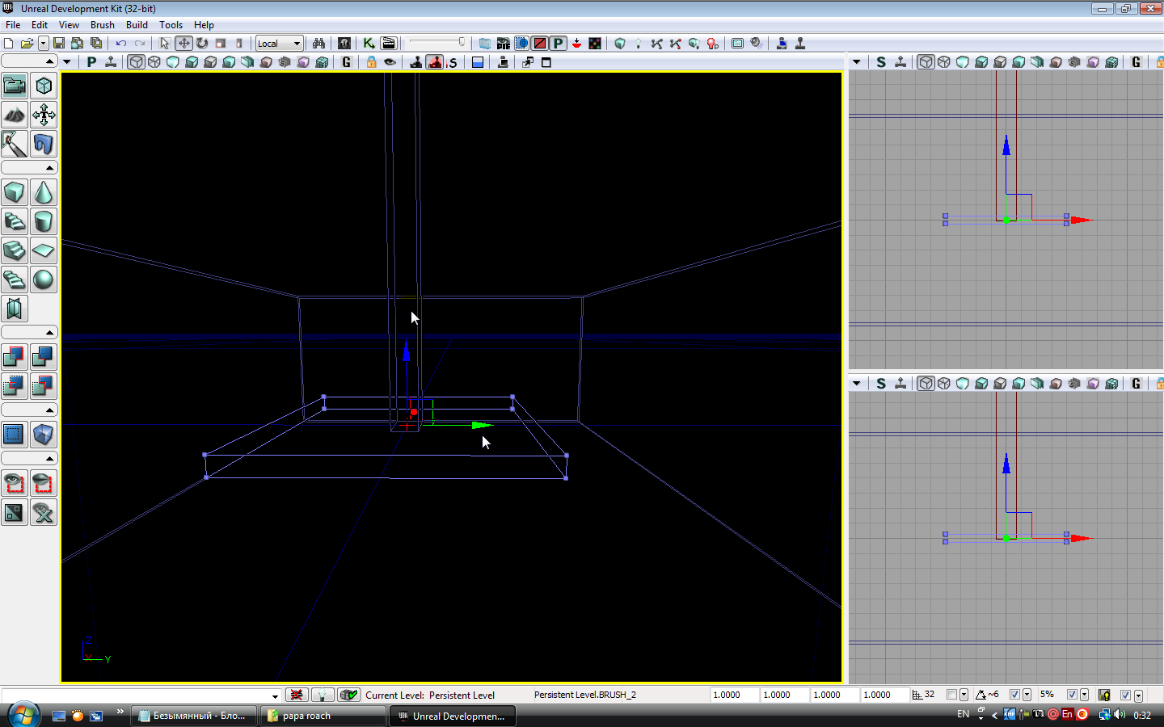Image resolution: width=1164 pixels, height=727 pixels.
Task: Choose the Sphere brush builder
Action: click(x=44, y=279)
